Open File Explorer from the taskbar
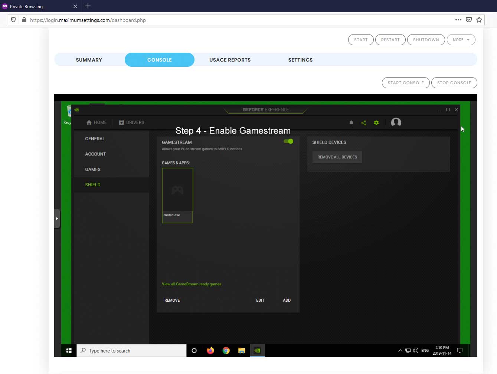 pyautogui.click(x=242, y=351)
